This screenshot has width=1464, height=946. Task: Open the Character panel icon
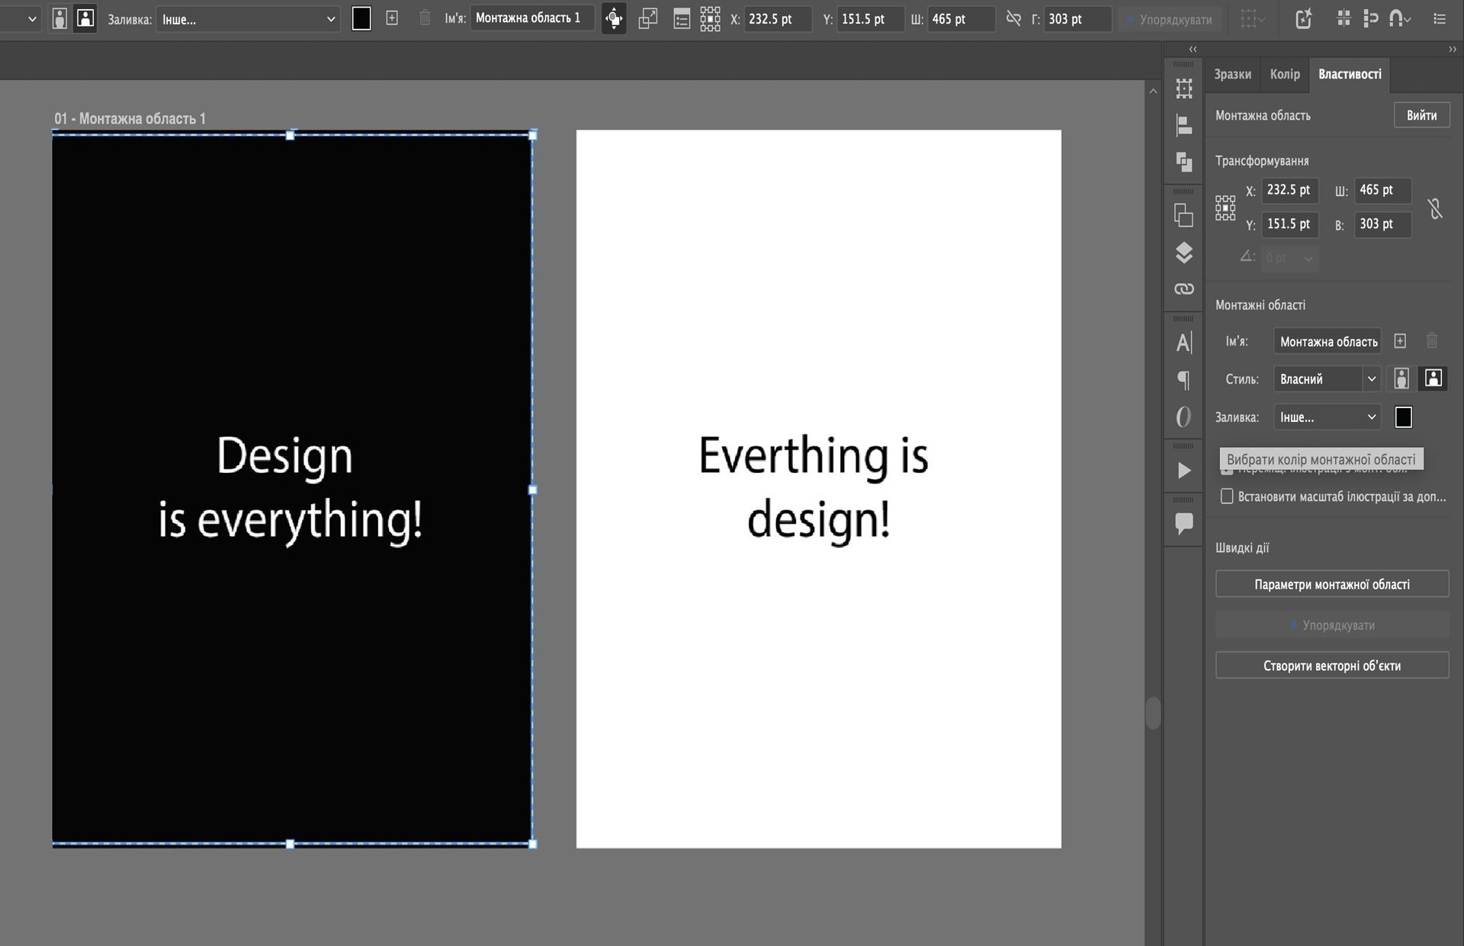pyautogui.click(x=1183, y=343)
